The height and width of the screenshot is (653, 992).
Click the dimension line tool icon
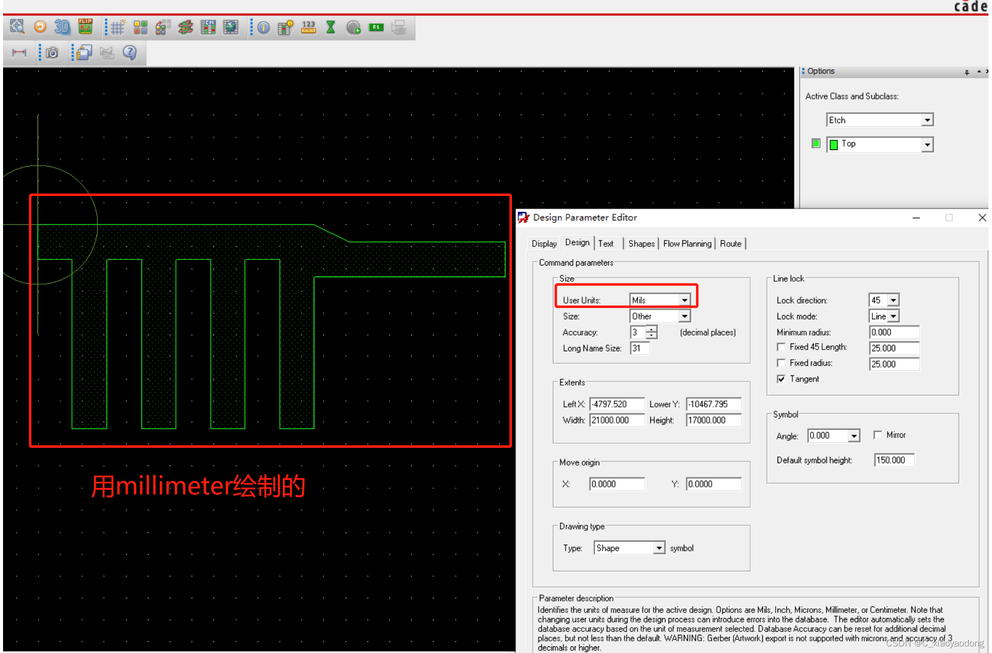[x=19, y=53]
